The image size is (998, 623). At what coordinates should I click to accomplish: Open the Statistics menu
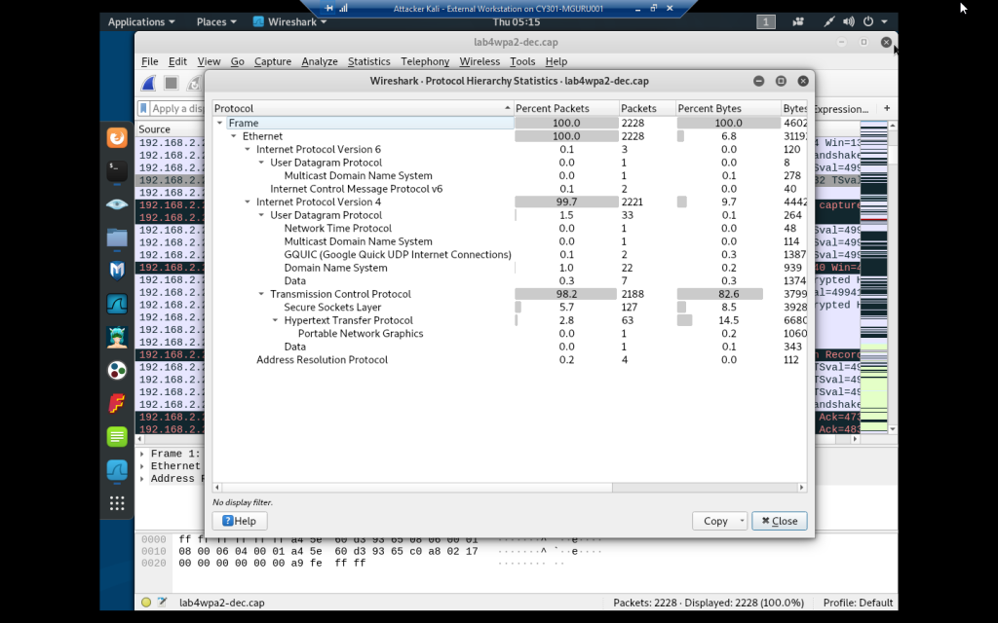368,61
